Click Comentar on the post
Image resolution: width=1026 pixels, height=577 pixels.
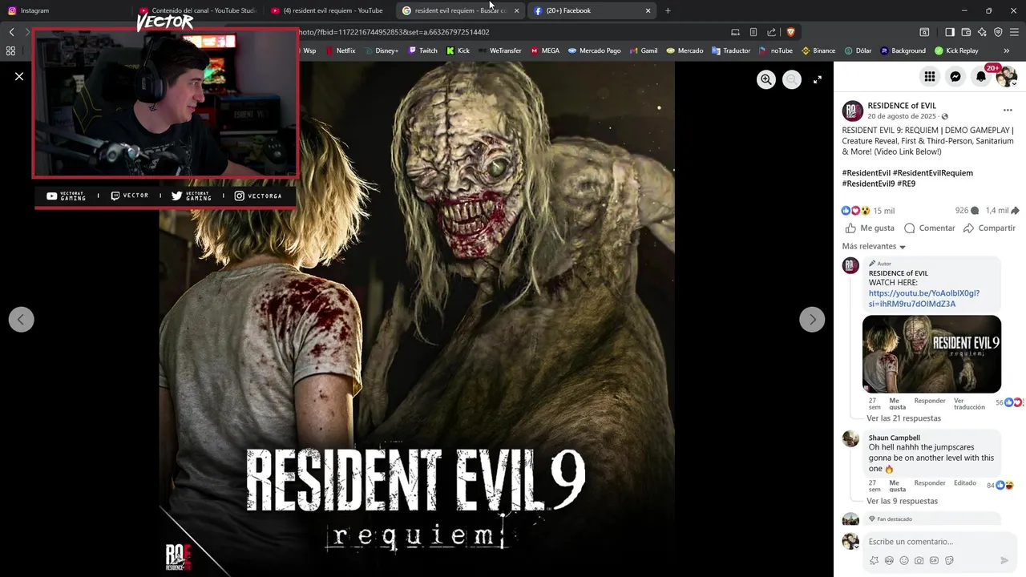tap(930, 228)
